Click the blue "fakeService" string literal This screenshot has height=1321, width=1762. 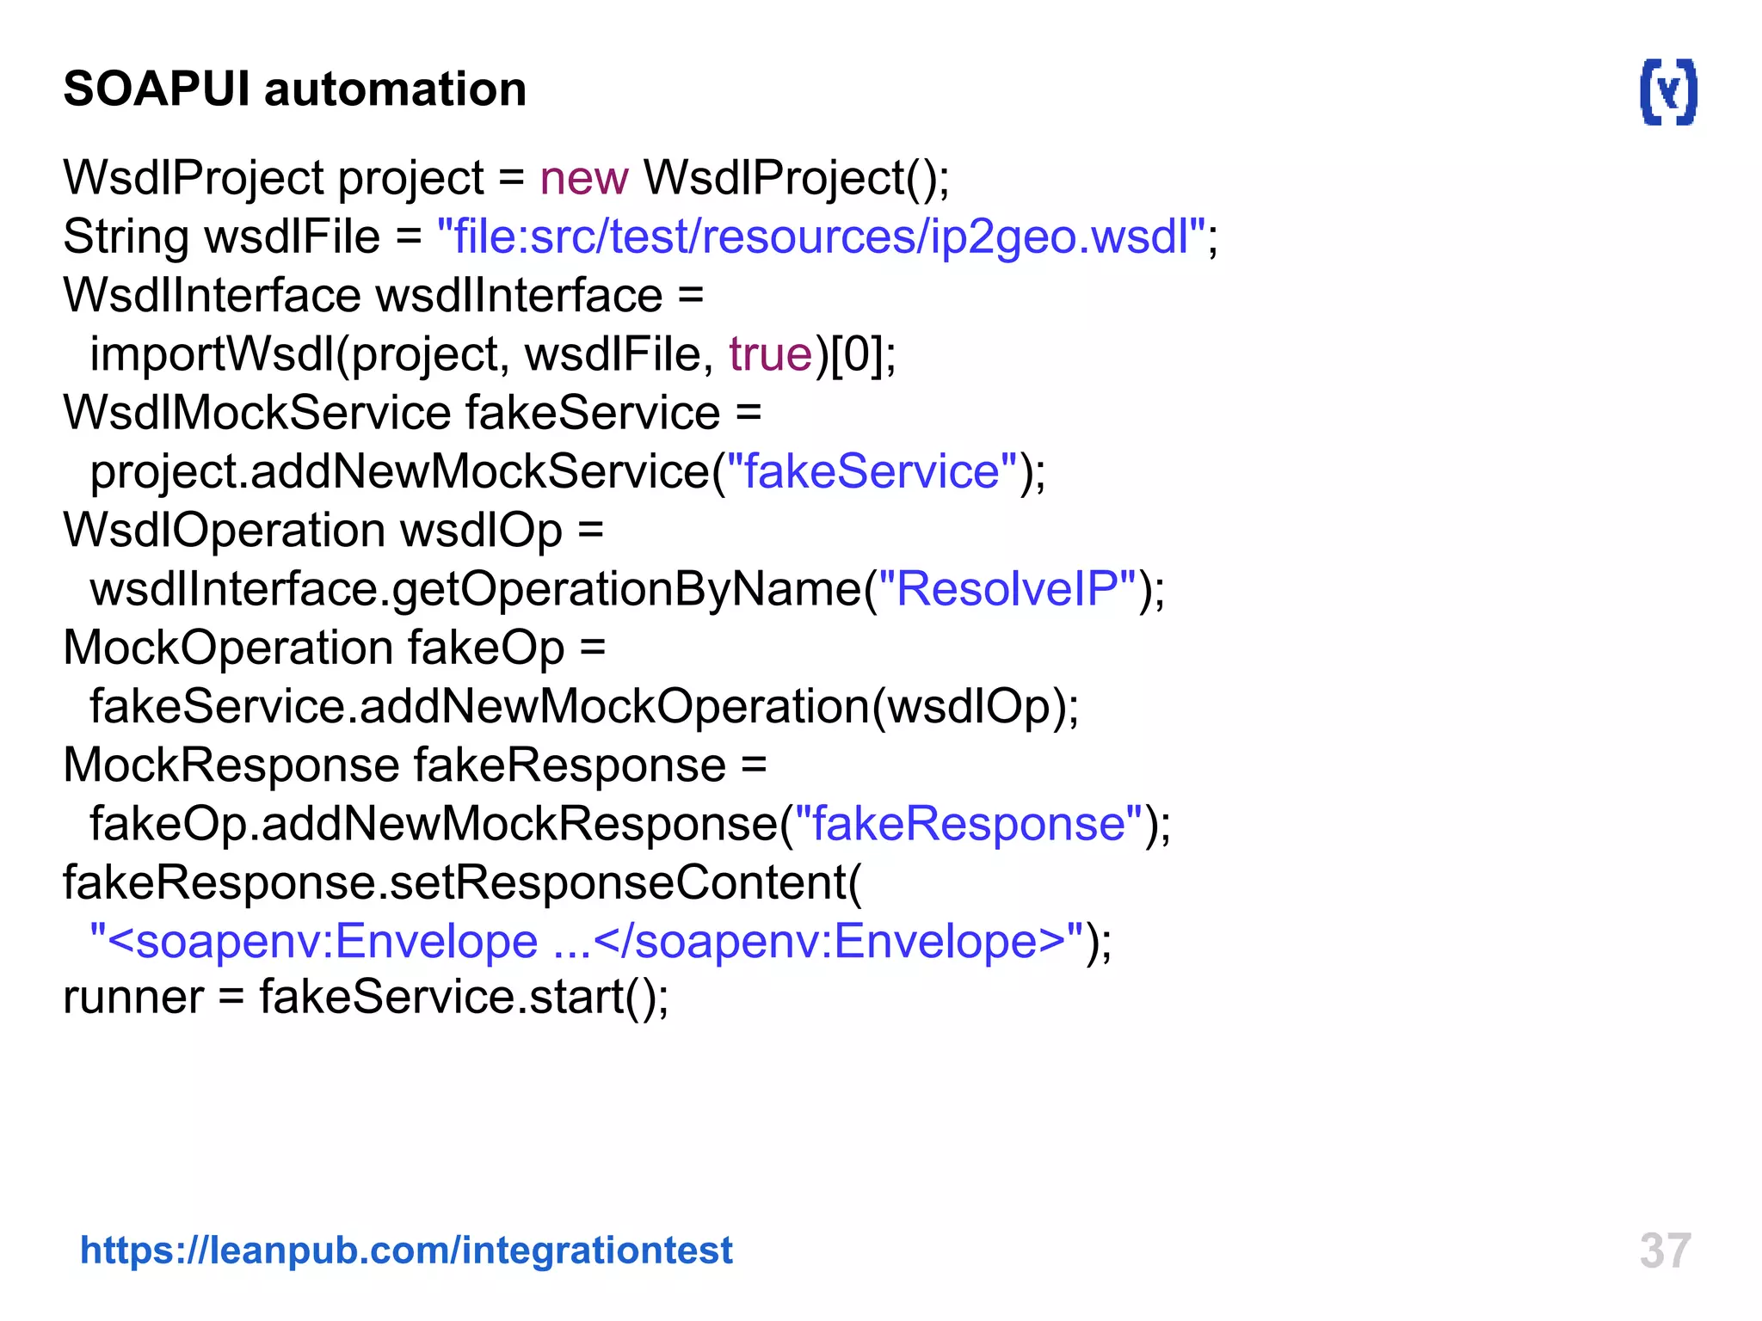(x=872, y=471)
